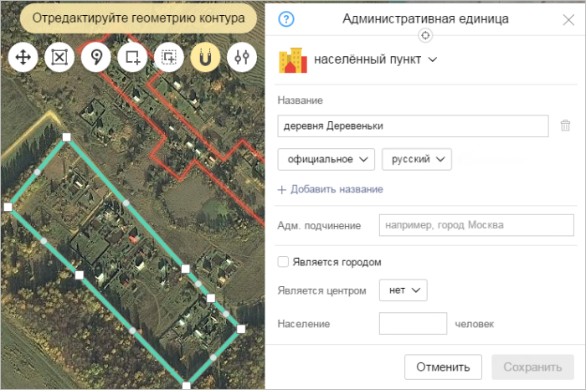Click the add outer contour tool

click(x=132, y=57)
